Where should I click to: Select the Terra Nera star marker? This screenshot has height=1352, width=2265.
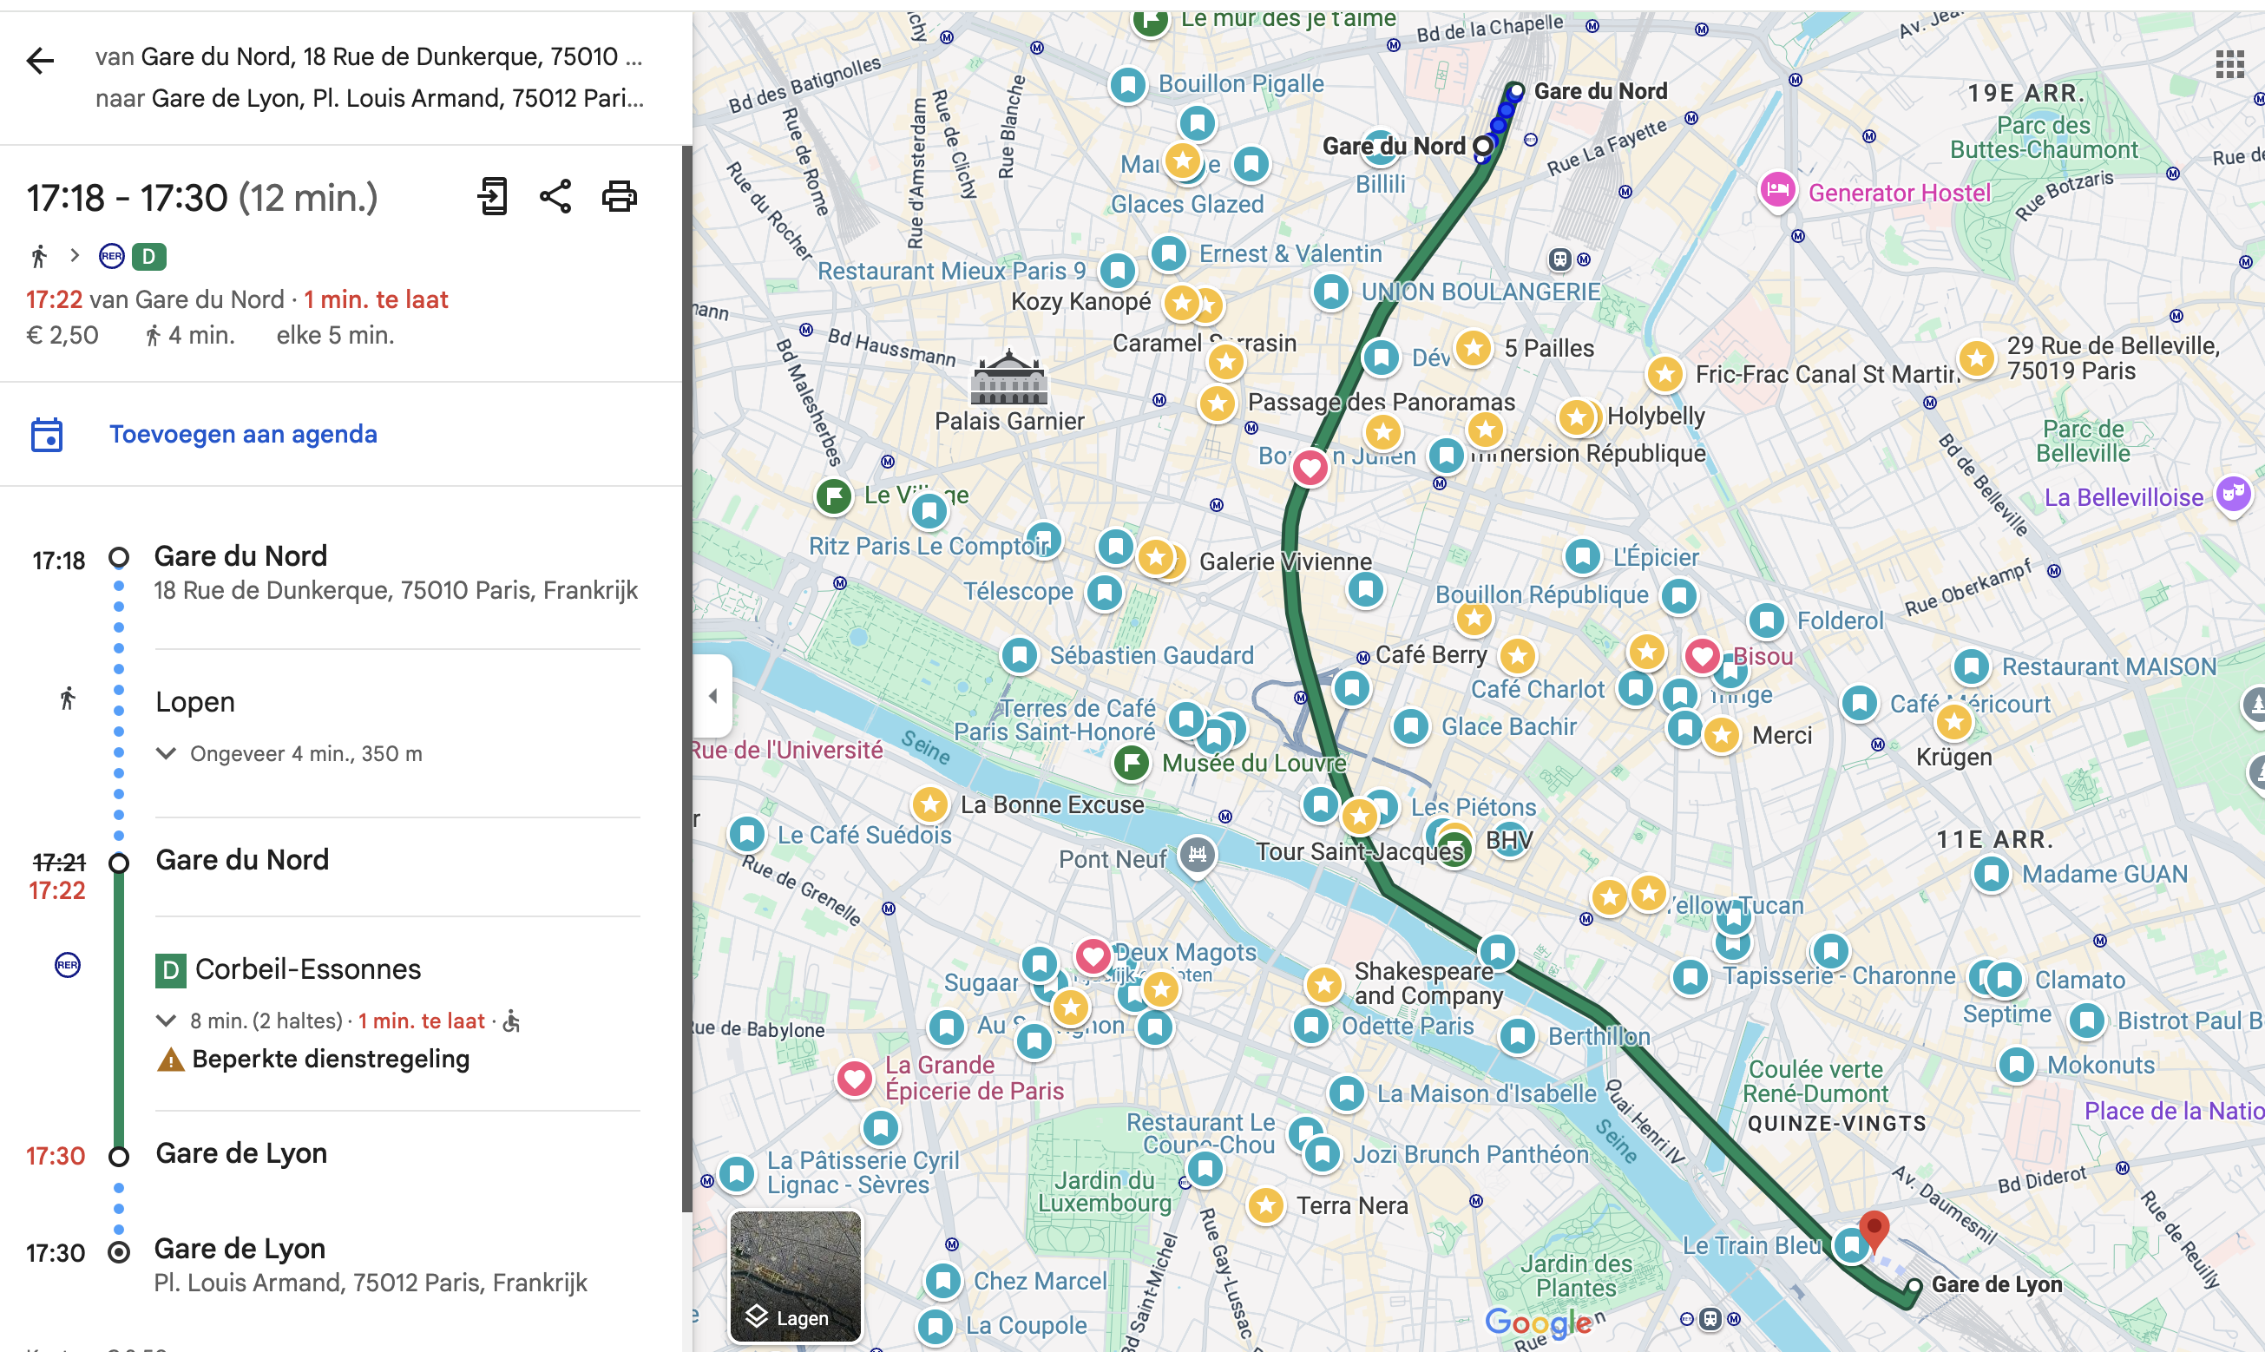pos(1265,1205)
